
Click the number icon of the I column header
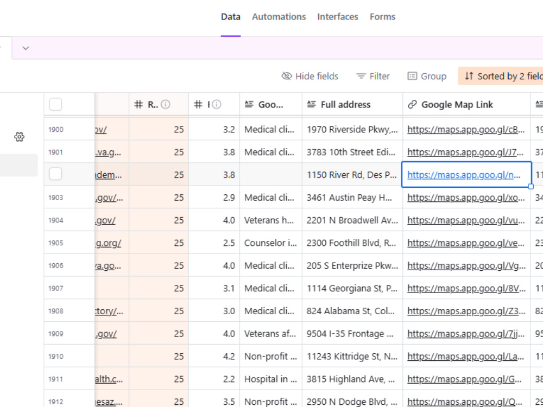(x=198, y=104)
